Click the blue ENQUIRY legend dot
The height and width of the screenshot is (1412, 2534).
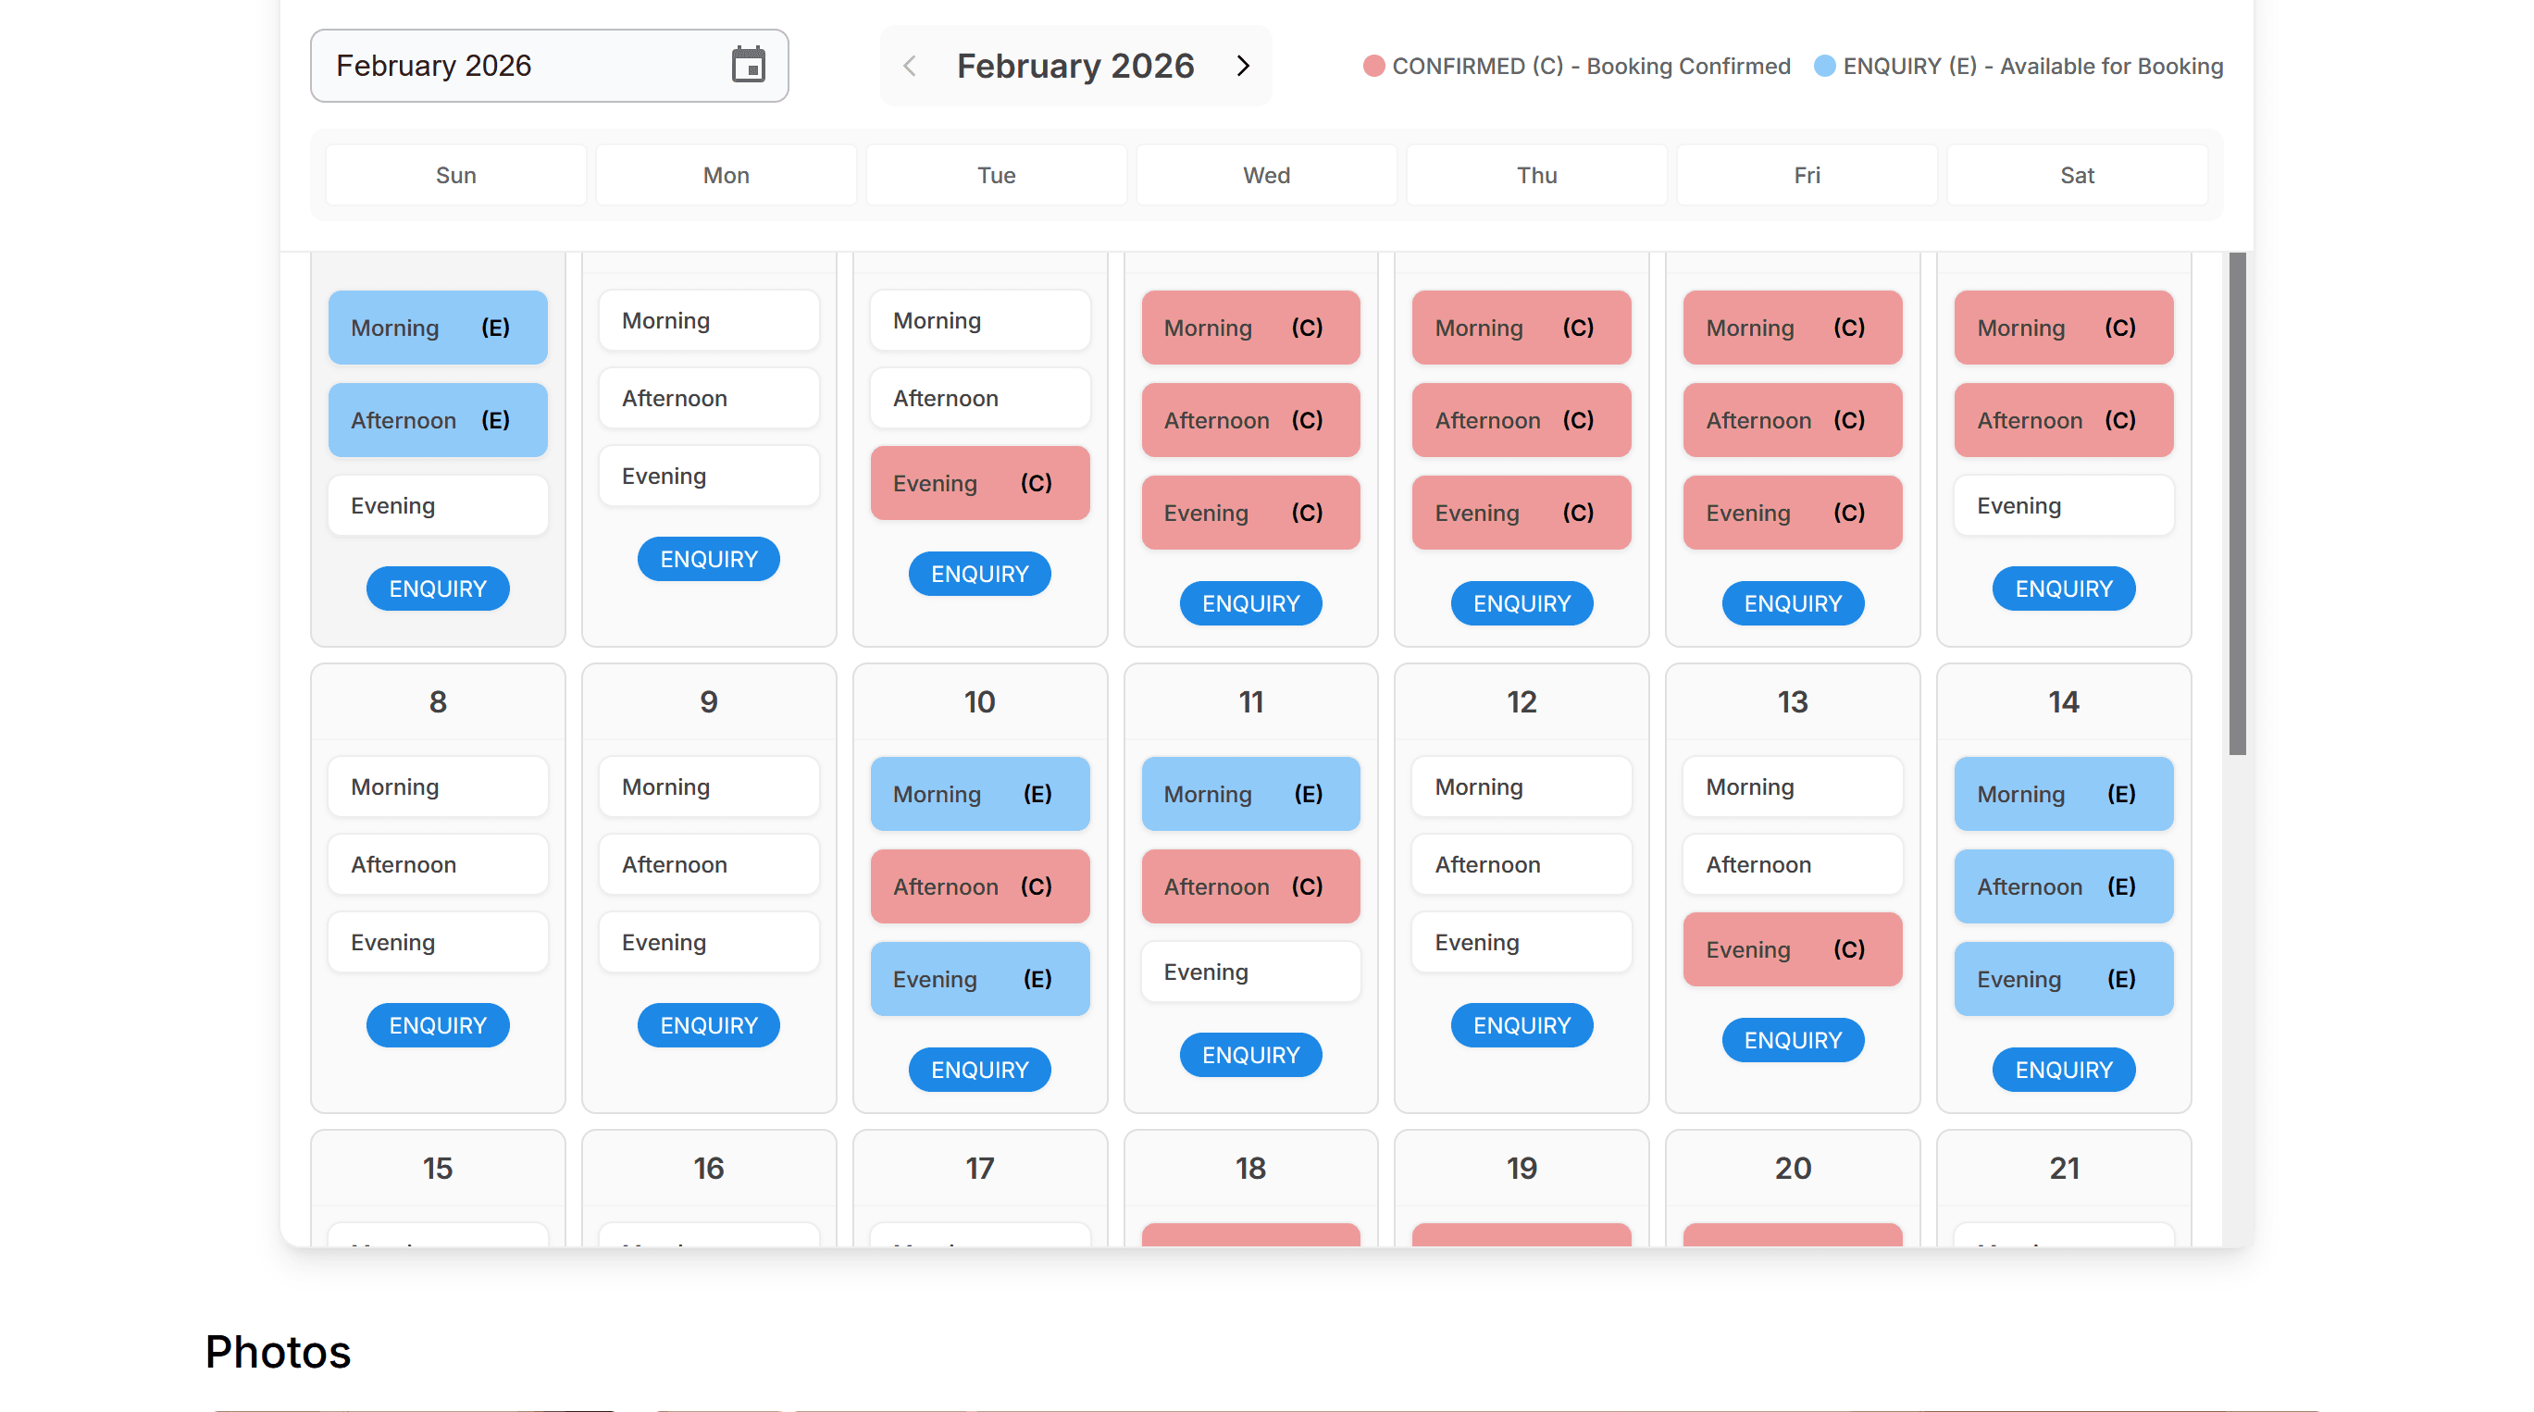click(x=1824, y=66)
